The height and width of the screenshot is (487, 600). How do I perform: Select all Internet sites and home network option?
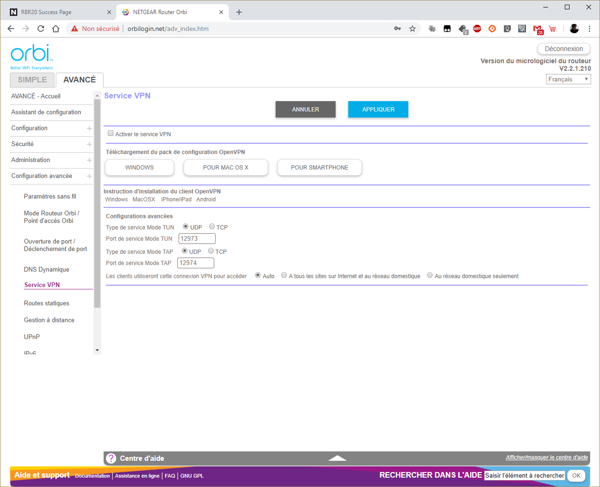[284, 275]
